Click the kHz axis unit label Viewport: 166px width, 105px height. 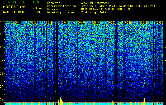pos(2,21)
